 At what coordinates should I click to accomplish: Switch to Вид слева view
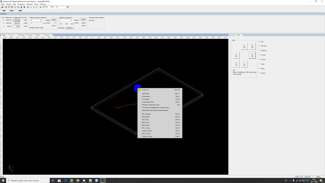click(160, 122)
